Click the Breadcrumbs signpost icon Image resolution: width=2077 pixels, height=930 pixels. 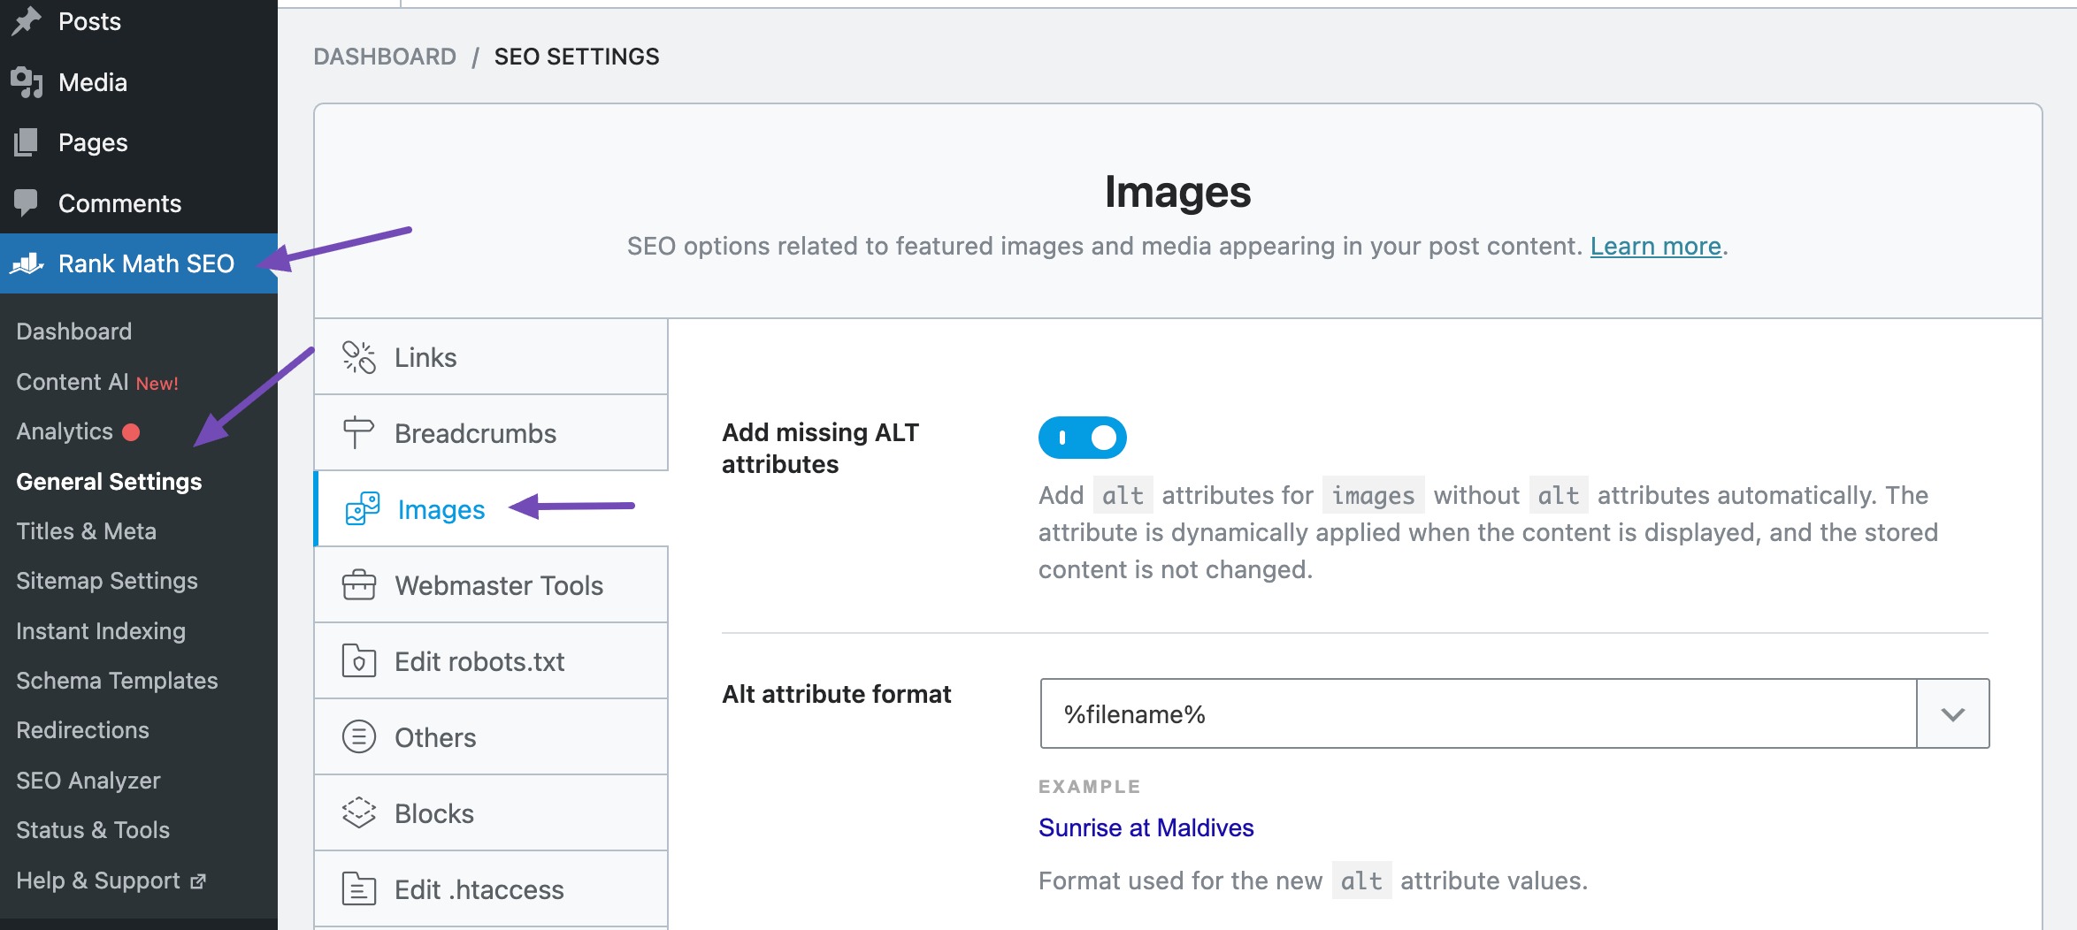359,432
